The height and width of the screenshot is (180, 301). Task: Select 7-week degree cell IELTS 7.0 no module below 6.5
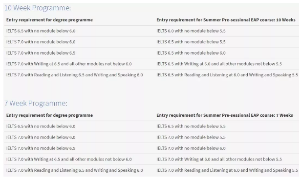(x=41, y=148)
